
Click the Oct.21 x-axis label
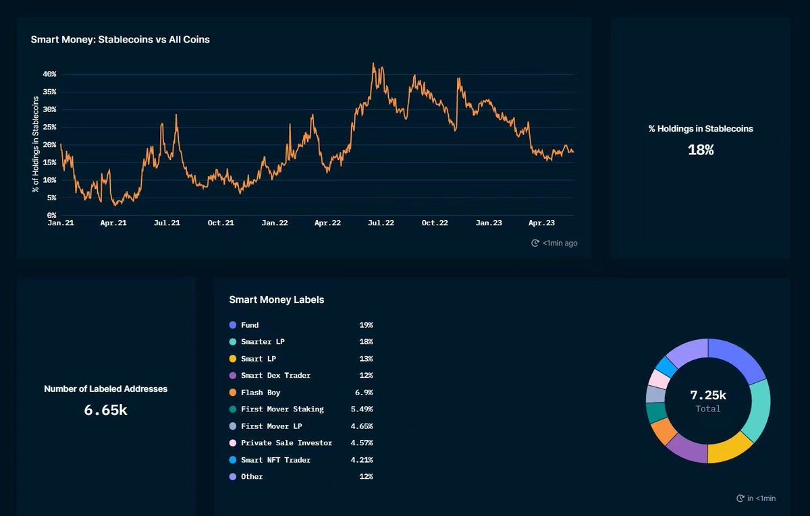click(x=221, y=223)
